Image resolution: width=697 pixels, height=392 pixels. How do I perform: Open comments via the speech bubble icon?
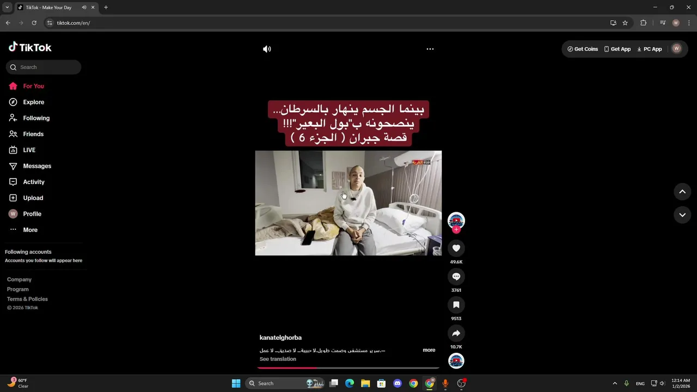pos(456,277)
